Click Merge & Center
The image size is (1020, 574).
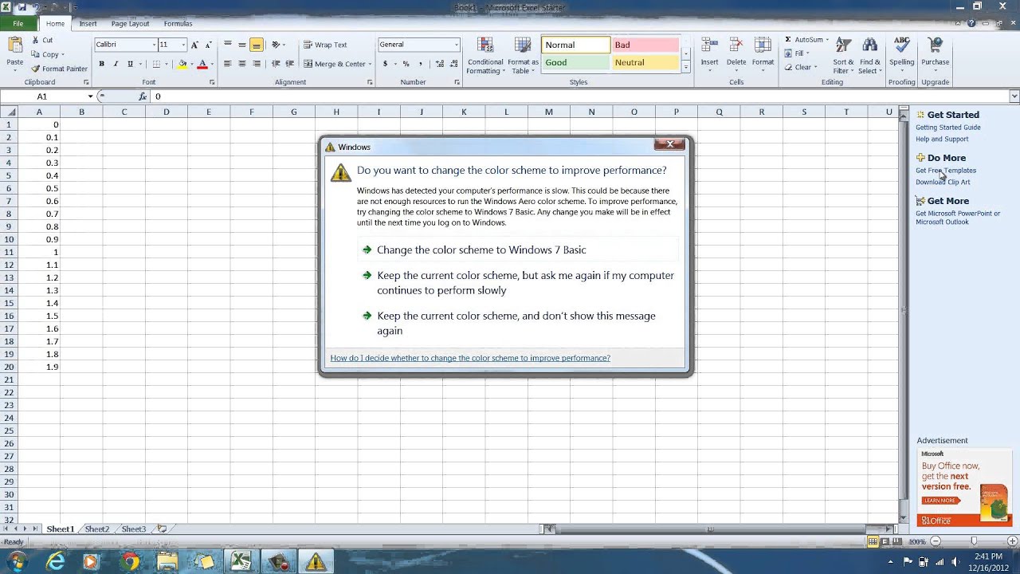335,64
